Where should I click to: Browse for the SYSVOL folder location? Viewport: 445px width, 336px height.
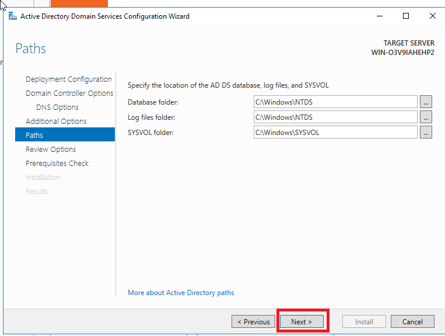point(426,133)
